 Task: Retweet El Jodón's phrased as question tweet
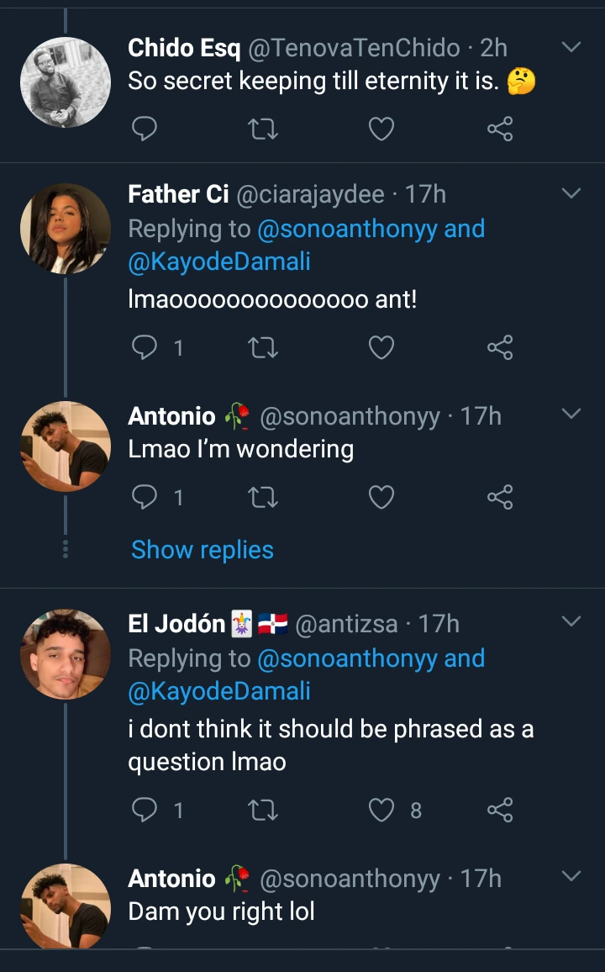[x=264, y=810]
